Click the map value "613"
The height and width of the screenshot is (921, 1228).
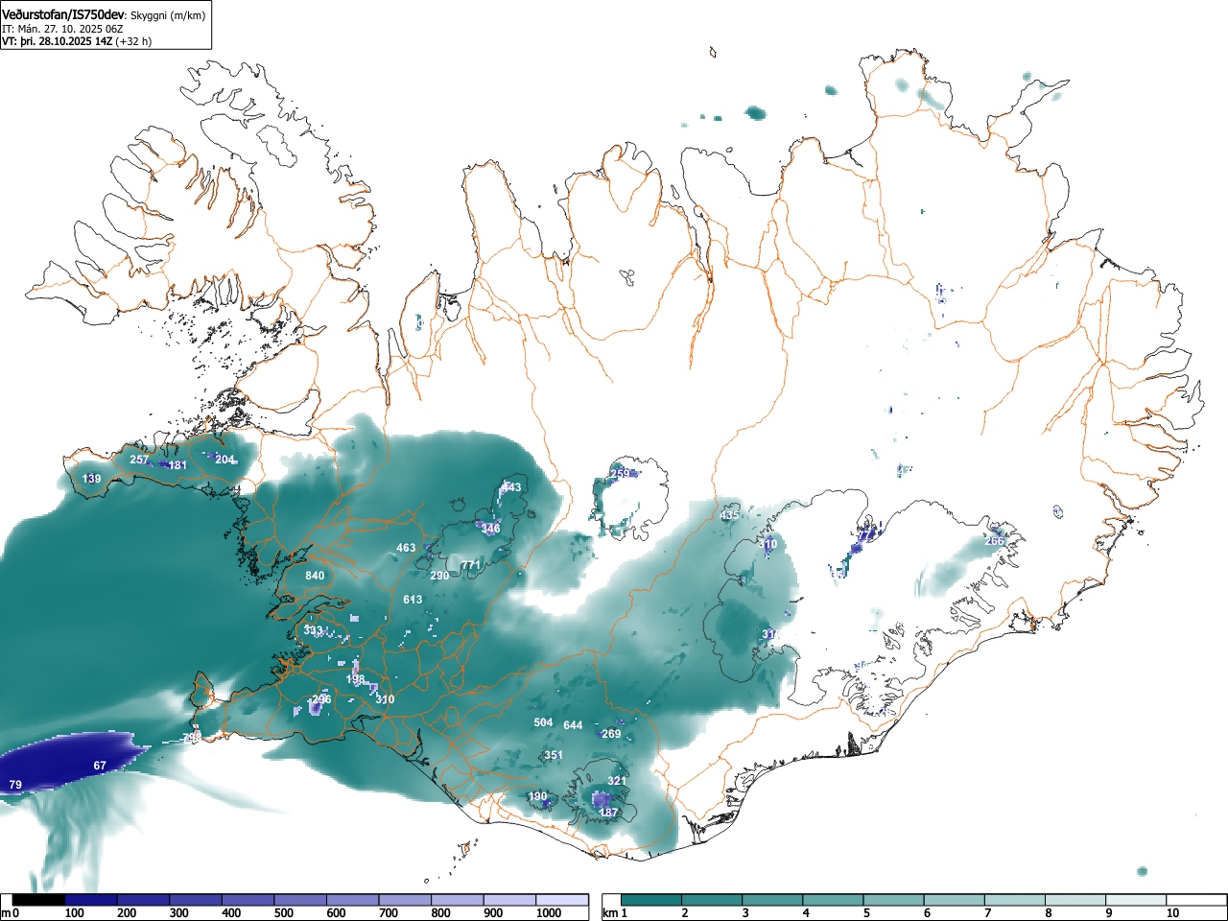click(413, 600)
